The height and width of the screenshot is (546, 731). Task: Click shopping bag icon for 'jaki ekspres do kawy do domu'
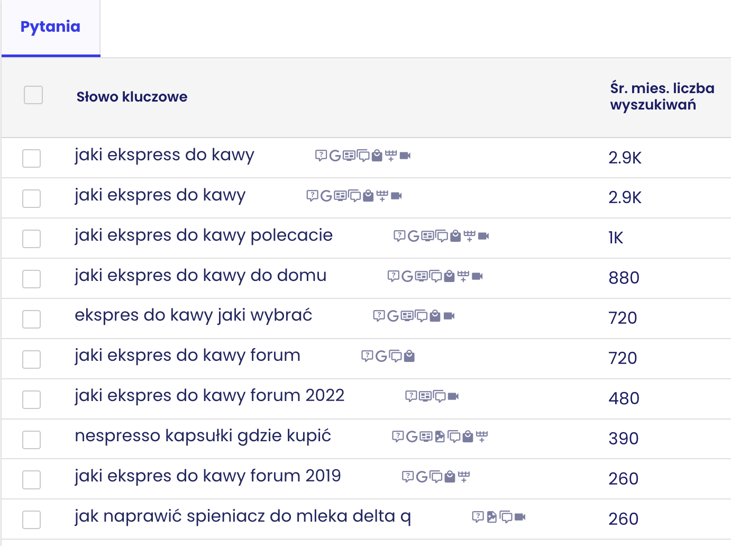coord(449,276)
